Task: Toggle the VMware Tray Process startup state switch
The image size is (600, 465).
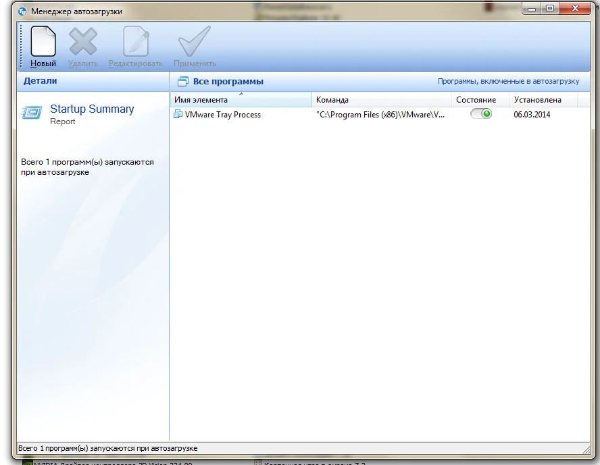Action: point(481,114)
